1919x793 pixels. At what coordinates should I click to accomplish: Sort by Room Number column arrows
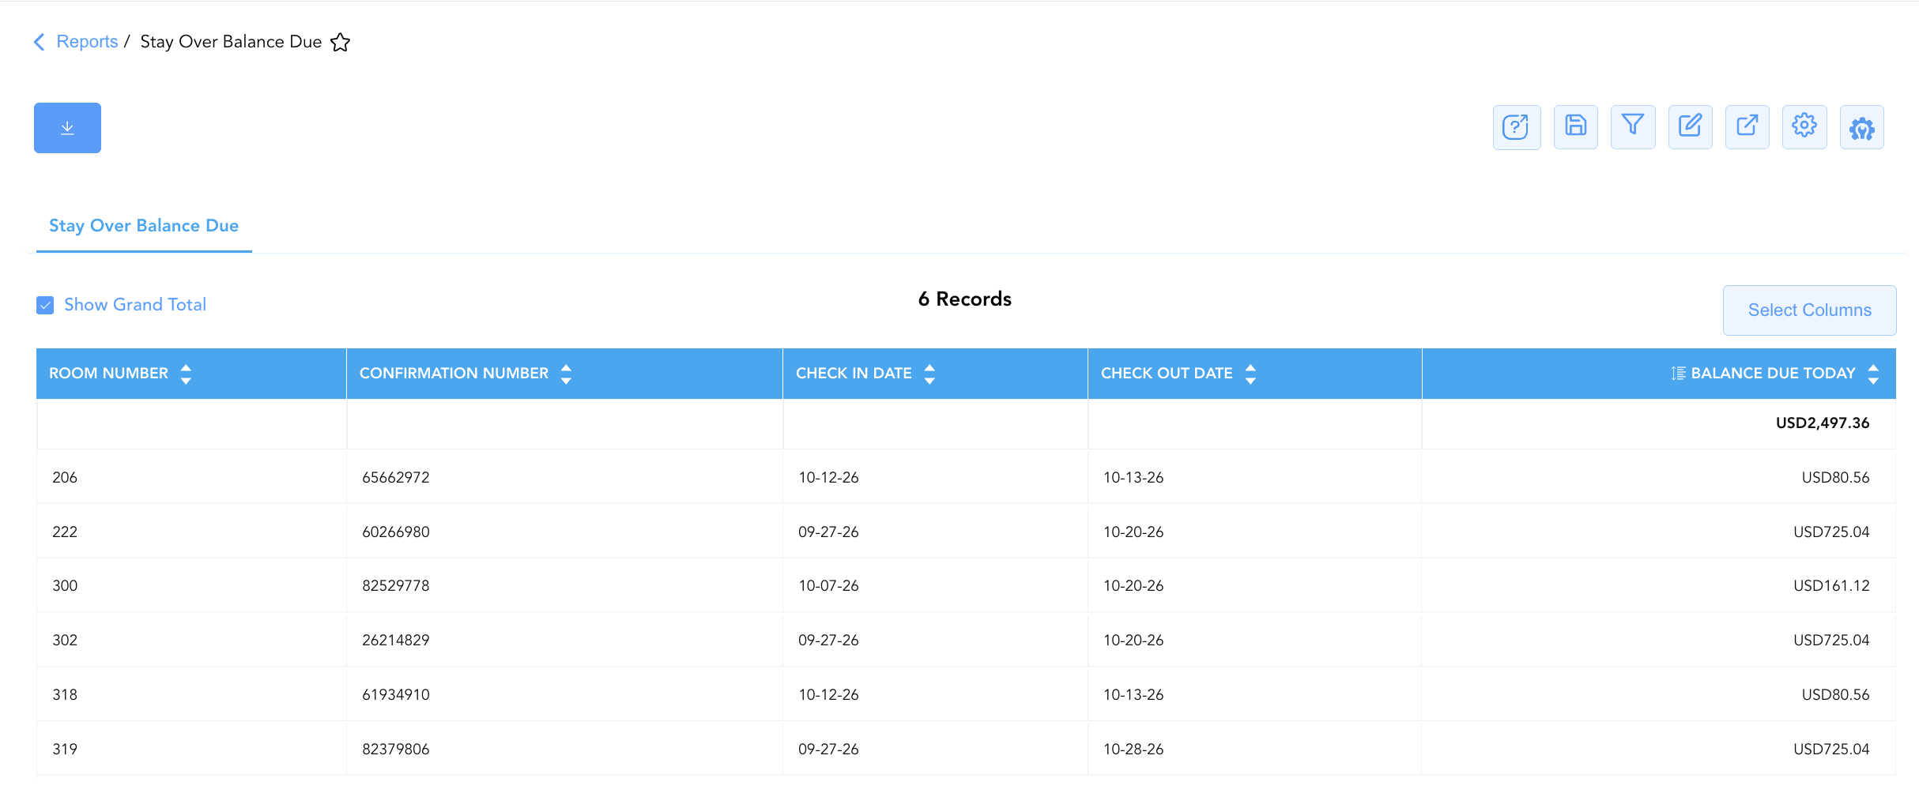(186, 374)
